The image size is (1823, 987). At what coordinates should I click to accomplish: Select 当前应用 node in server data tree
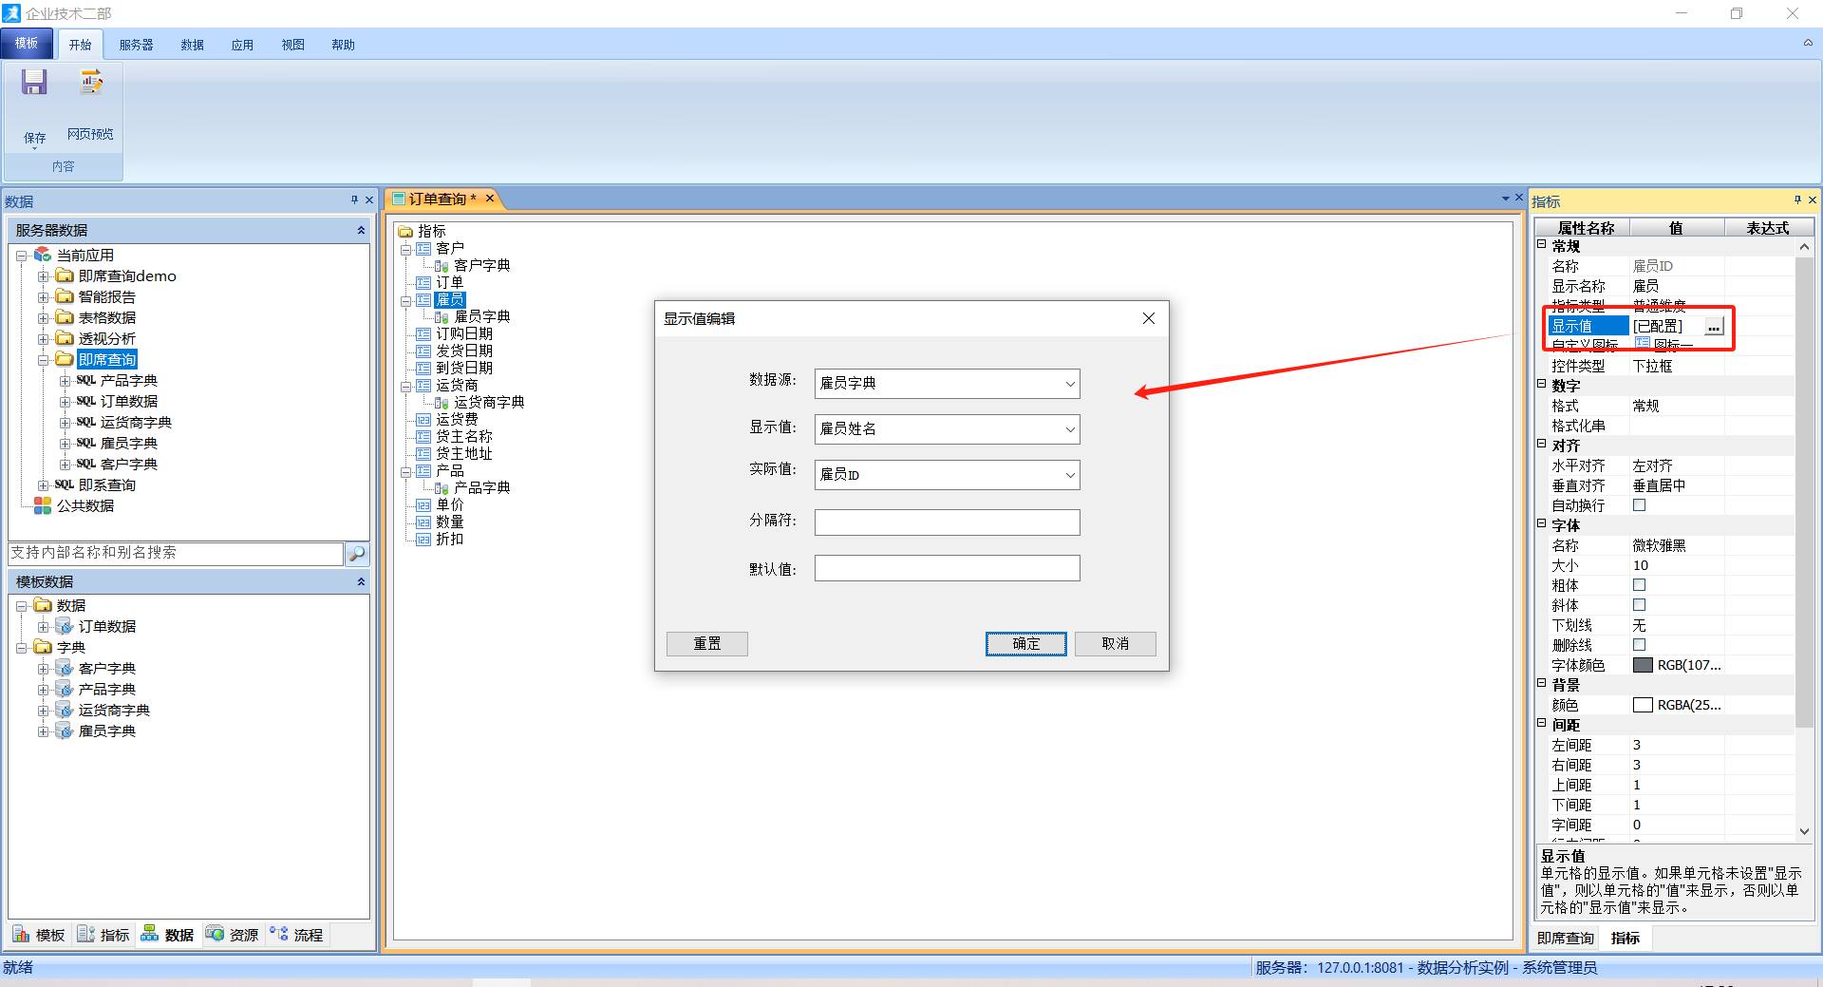85,256
